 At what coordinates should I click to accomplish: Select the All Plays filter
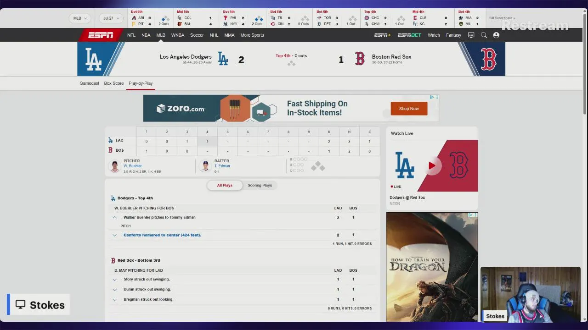pos(225,185)
